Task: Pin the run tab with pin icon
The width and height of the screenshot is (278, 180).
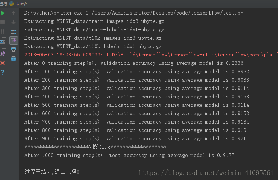Action: click(x=3, y=54)
